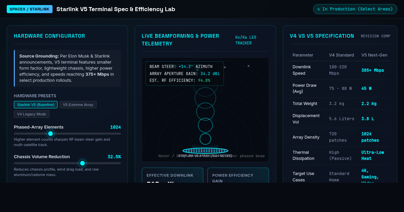
Task: Click the 1024 elements value readout
Action: (x=115, y=127)
